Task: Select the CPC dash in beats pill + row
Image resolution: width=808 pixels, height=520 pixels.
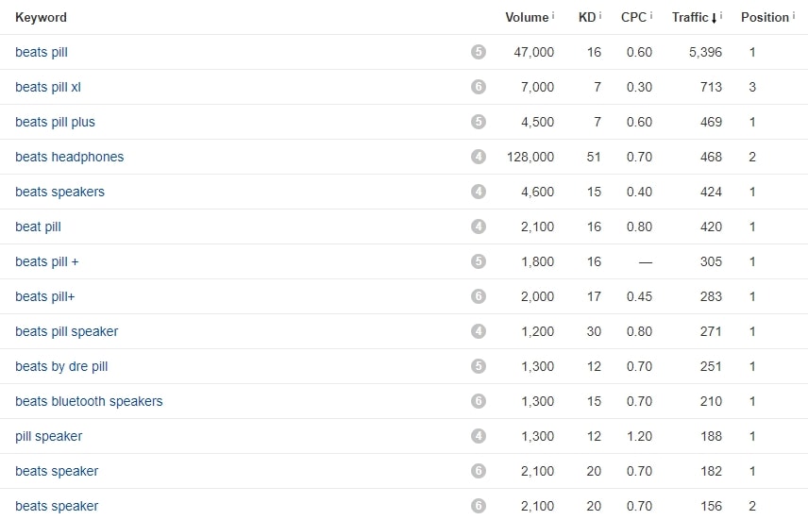Action: coord(645,262)
